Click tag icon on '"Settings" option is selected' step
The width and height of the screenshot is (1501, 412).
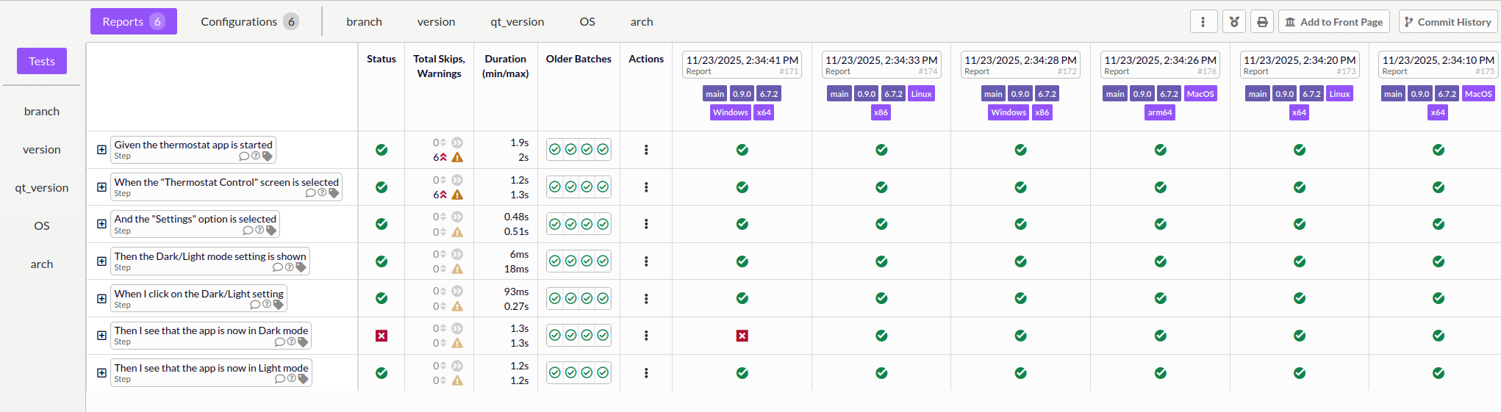coord(271,231)
